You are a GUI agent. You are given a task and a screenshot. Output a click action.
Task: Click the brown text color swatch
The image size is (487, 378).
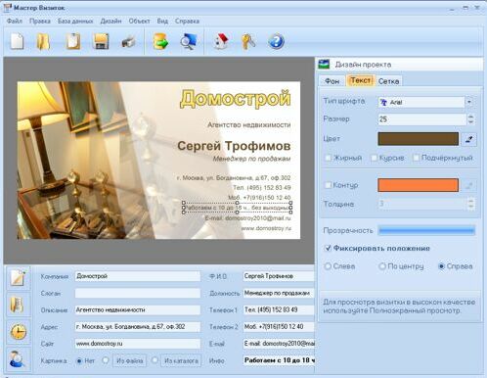[418, 139]
